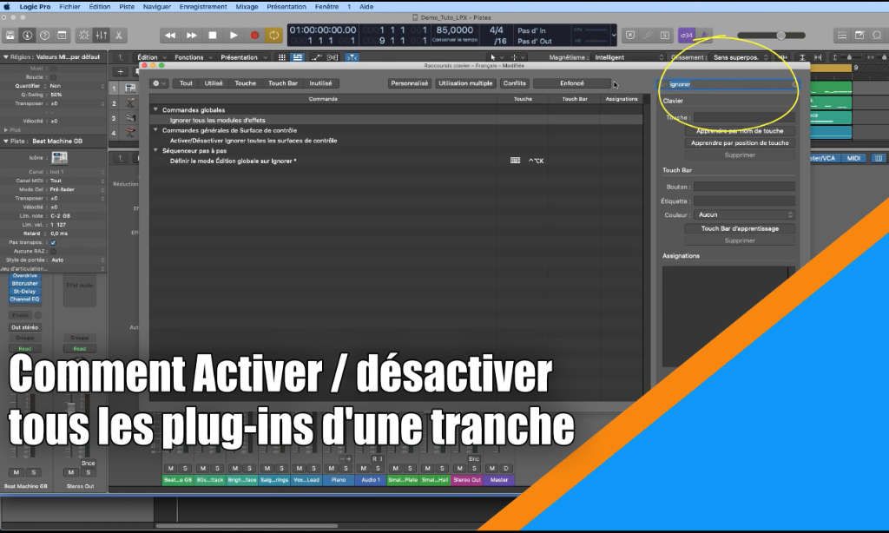
Task: Open the Couleur Aucun dropdown
Action: point(745,215)
